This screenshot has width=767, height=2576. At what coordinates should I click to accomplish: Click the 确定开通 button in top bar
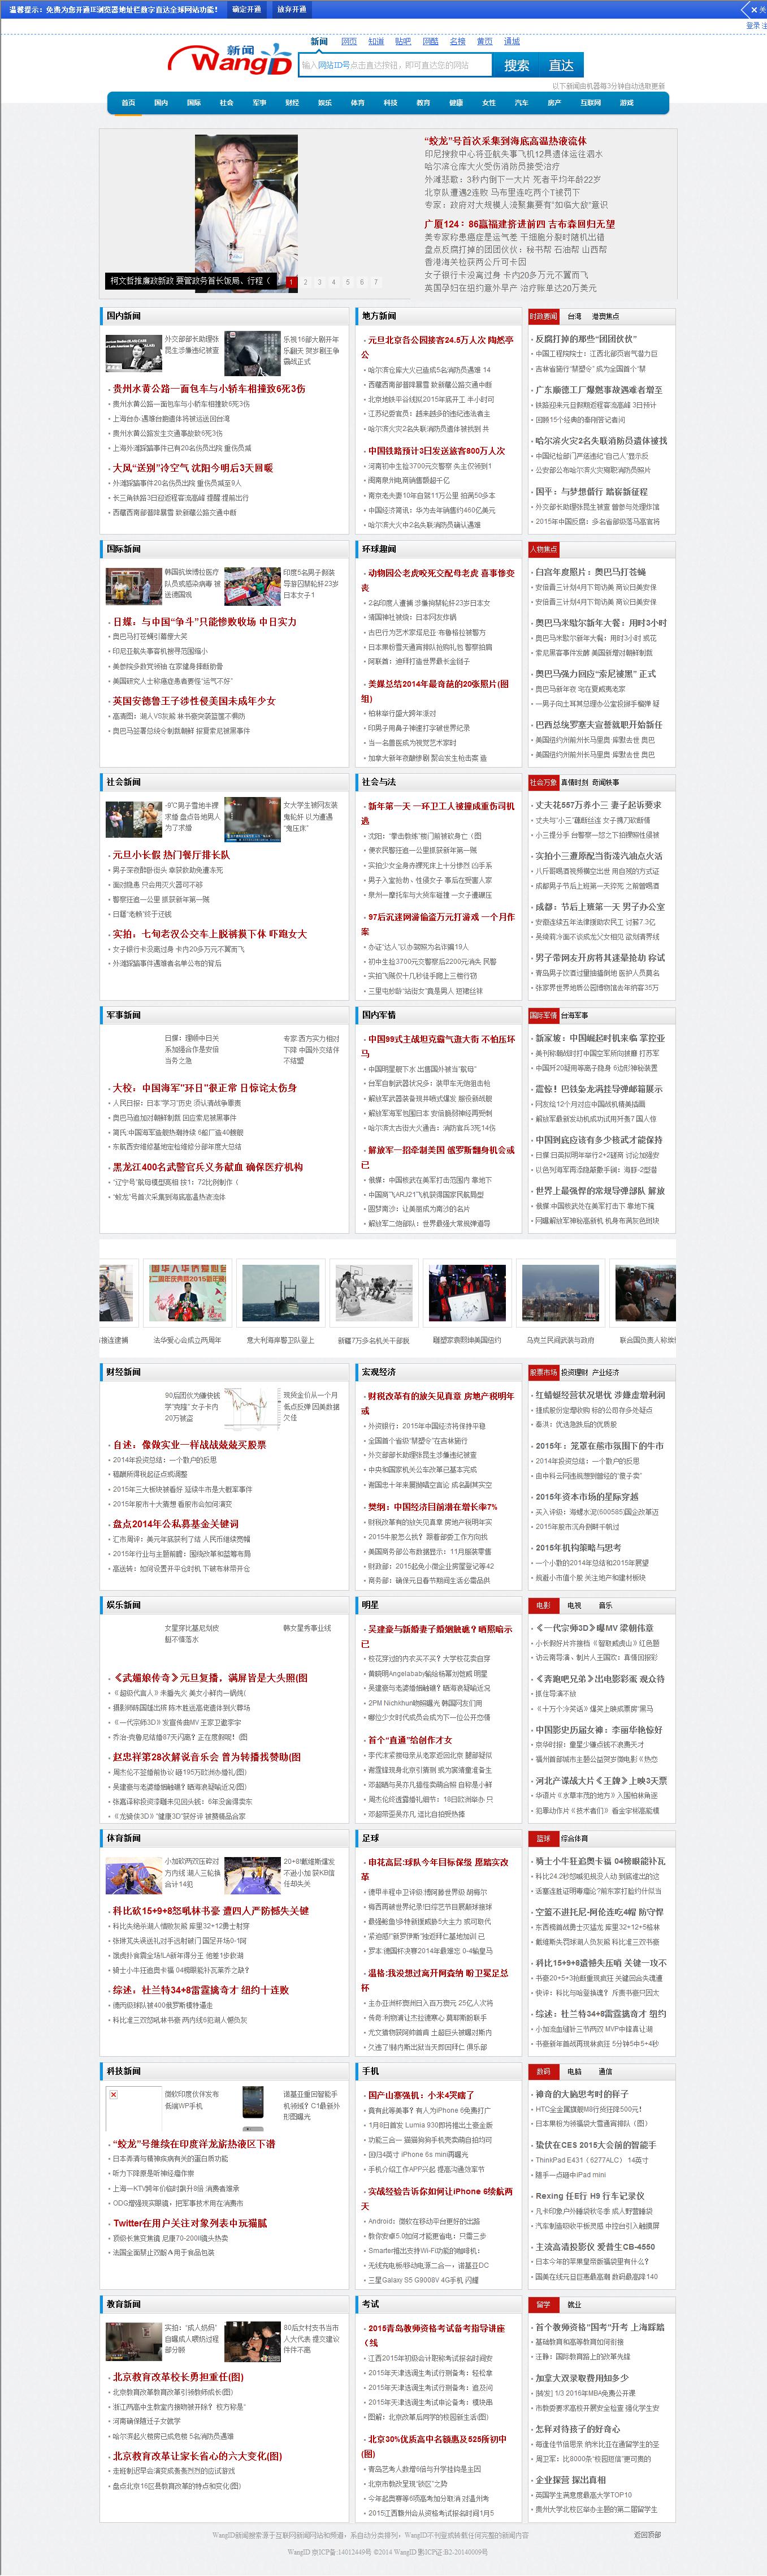pos(246,9)
